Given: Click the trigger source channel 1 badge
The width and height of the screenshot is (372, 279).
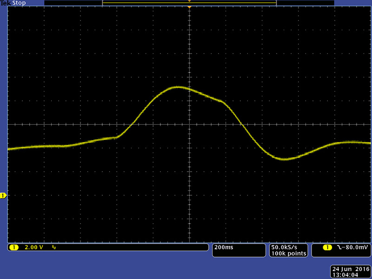Looking at the screenshot, I should 327,247.
